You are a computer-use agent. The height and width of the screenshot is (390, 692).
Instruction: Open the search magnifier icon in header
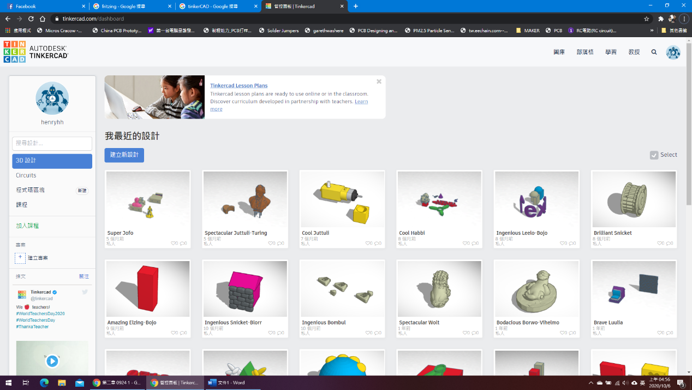pyautogui.click(x=654, y=52)
